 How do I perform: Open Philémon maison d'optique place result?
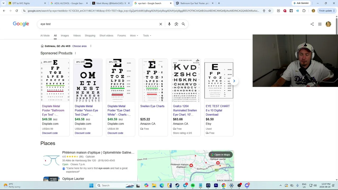pos(98,153)
